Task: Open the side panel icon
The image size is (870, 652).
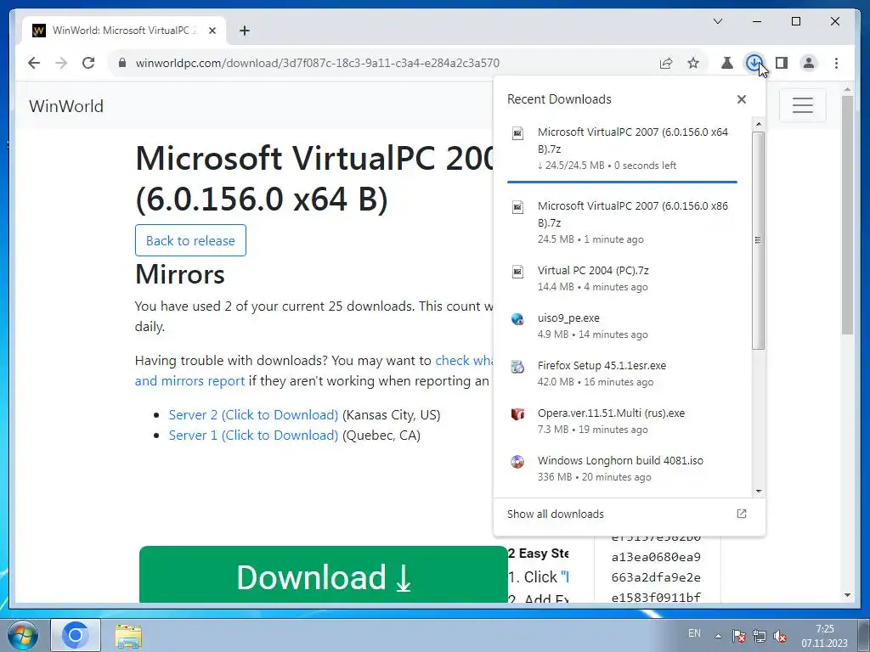Action: [782, 63]
